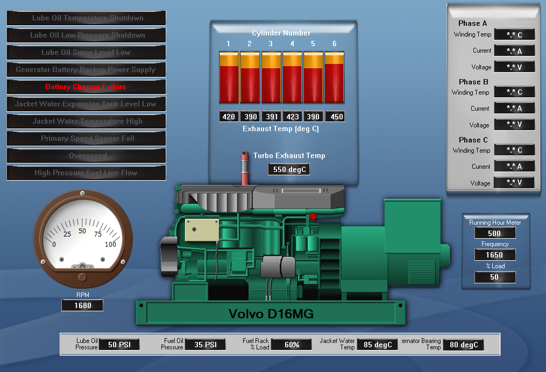Click the cylinder 3 exhaust temperature bar
The height and width of the screenshot is (372, 546).
coord(271,77)
